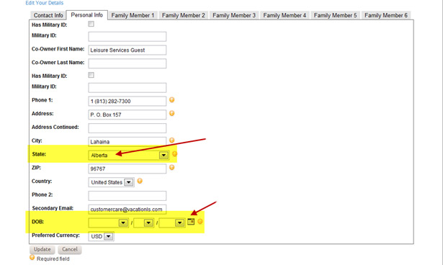Click into the City field showing Lahaina

tap(127, 142)
